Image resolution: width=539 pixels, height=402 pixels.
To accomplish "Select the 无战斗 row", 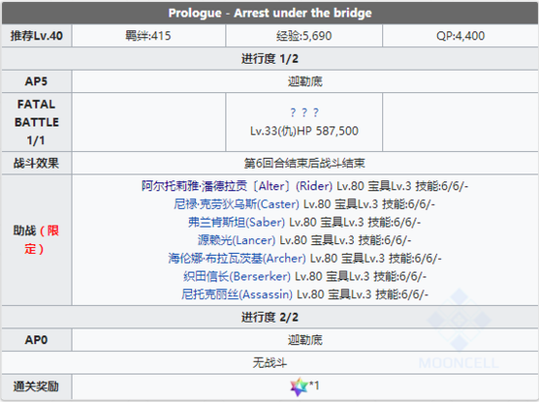I will (x=269, y=363).
